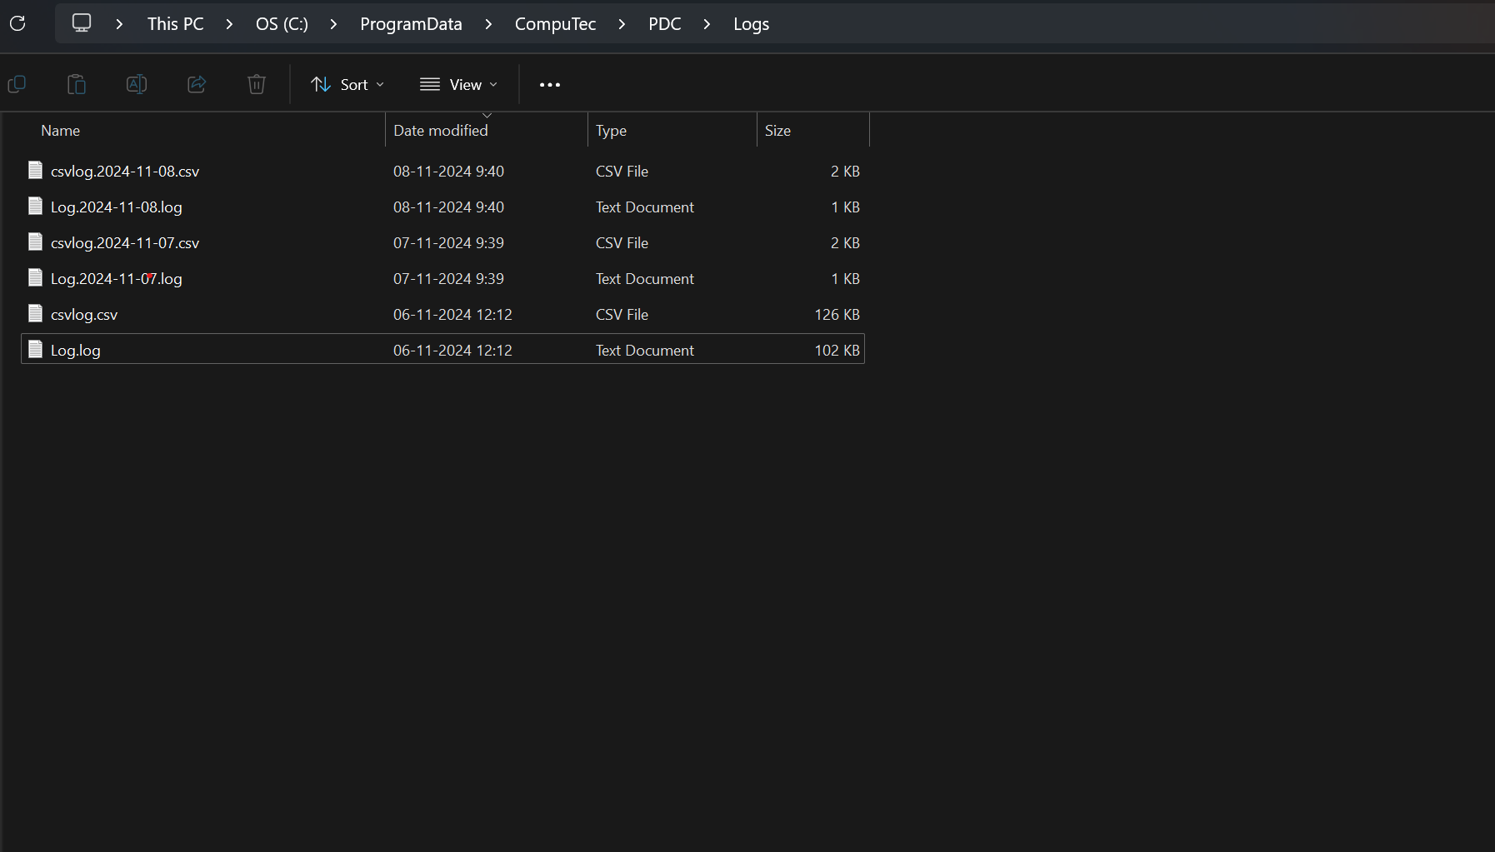1495x852 pixels.
Task: Select the csvlog.2024-11-08.csv file
Action: (124, 171)
